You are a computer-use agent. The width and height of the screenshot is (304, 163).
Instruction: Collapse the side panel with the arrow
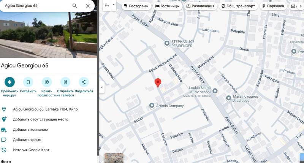pyautogui.click(x=102, y=87)
